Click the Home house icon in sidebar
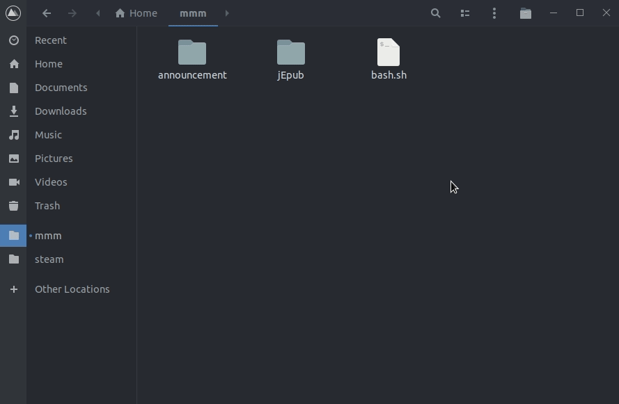 click(14, 64)
